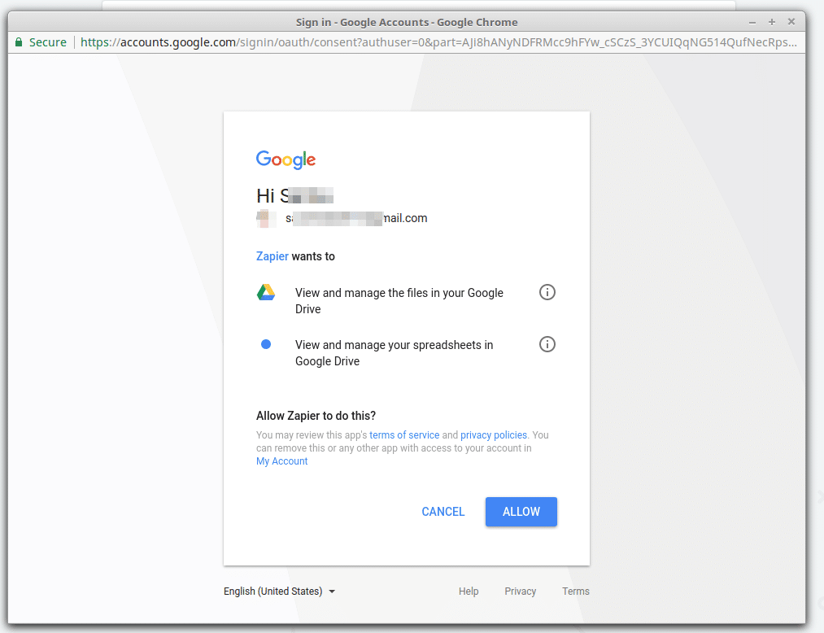This screenshot has height=633, width=824.
Task: Open the English (United States) language dropdown
Action: (272, 592)
